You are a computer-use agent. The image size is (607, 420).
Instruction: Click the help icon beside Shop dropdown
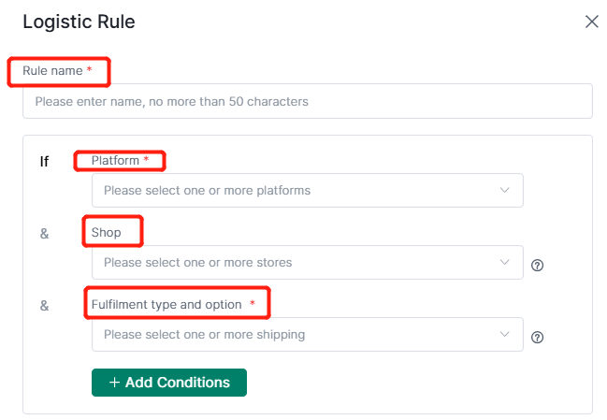[537, 265]
